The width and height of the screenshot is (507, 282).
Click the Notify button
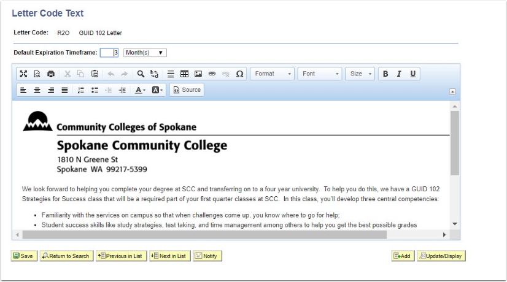207,256
